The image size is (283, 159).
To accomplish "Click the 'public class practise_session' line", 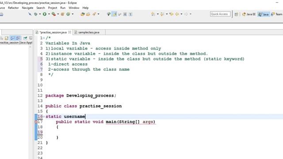I will (x=84, y=106).
